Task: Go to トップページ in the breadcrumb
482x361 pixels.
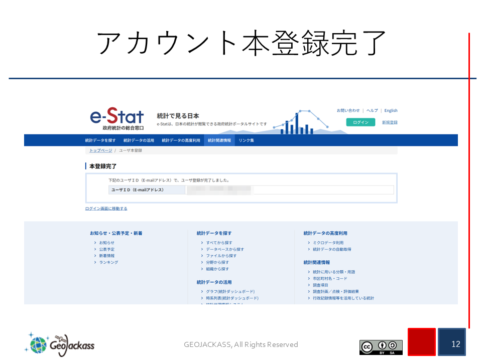Action: (101, 150)
